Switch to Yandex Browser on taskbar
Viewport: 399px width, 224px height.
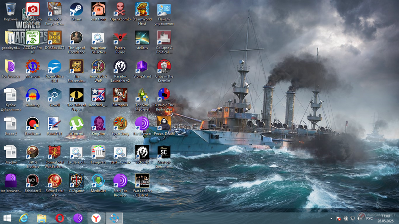pyautogui.click(x=96, y=218)
